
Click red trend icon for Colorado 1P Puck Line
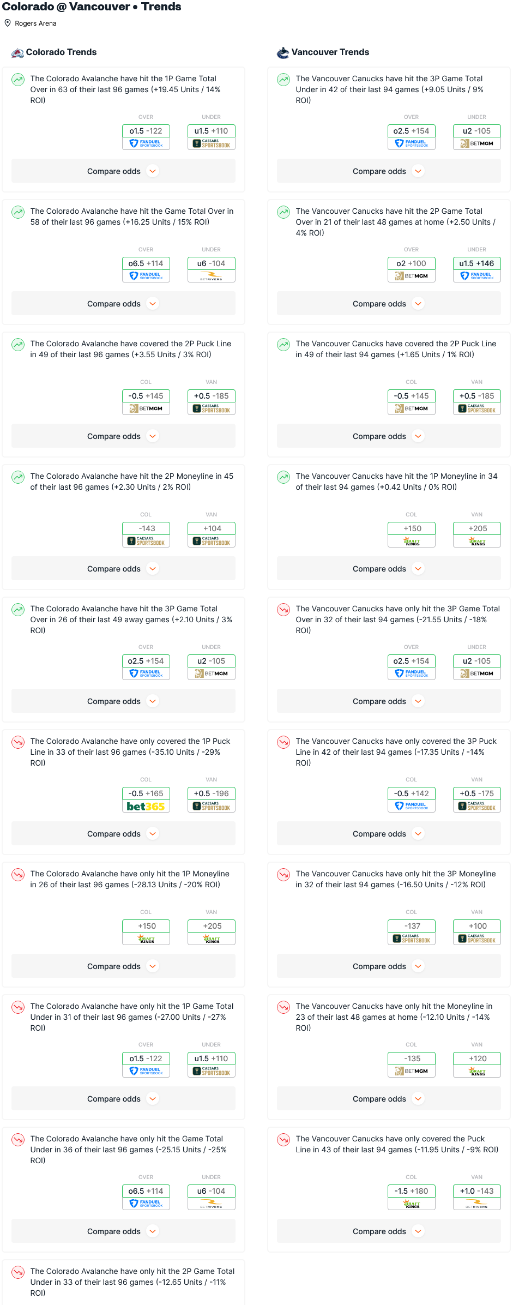click(x=18, y=742)
